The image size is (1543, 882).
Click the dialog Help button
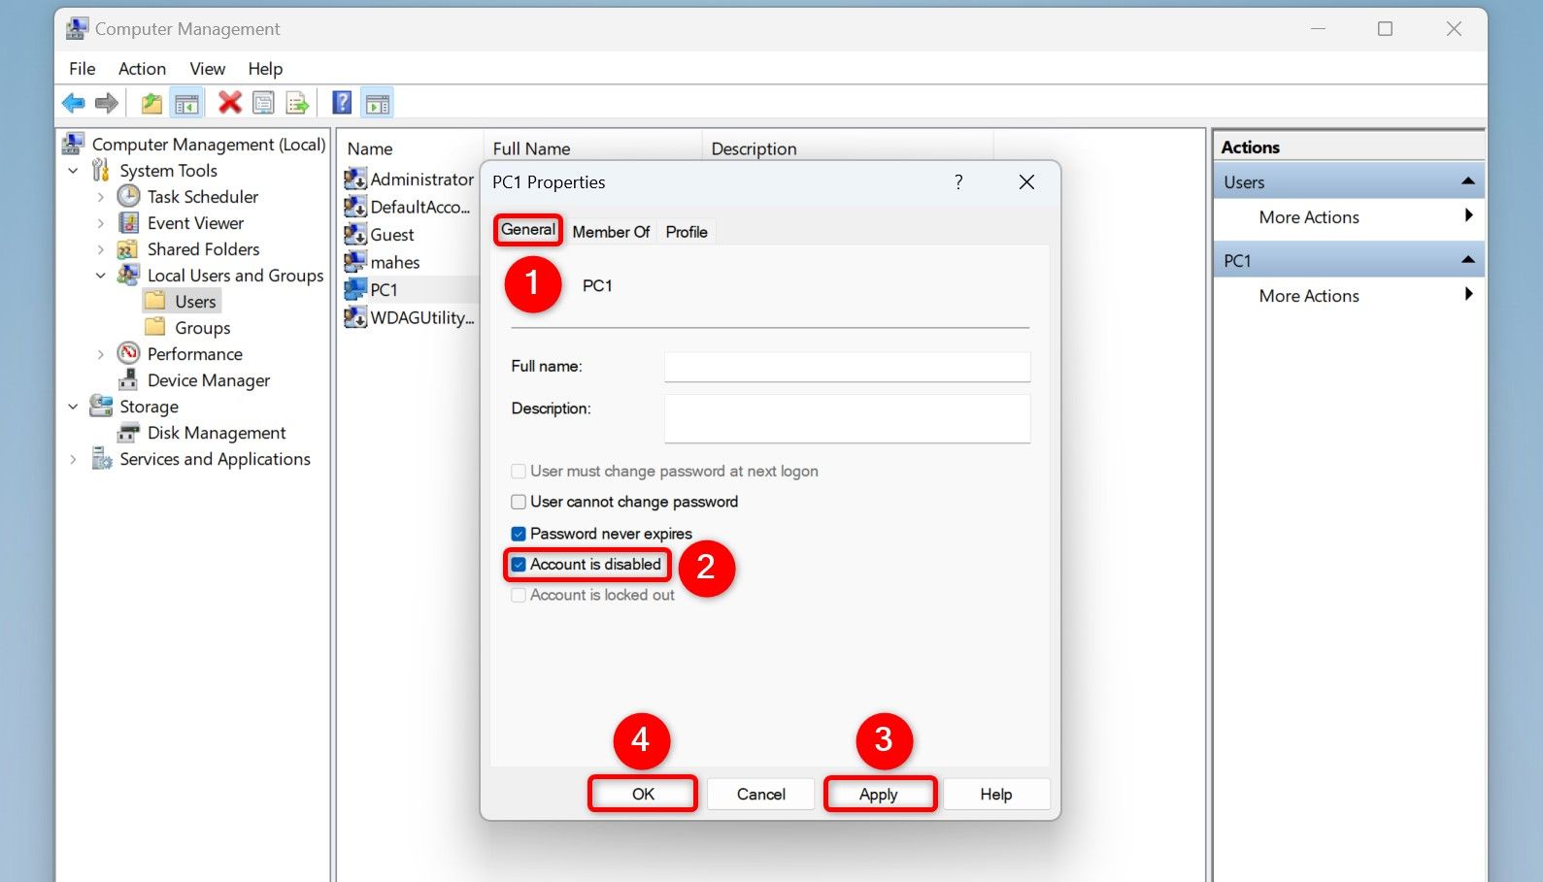pyautogui.click(x=995, y=794)
